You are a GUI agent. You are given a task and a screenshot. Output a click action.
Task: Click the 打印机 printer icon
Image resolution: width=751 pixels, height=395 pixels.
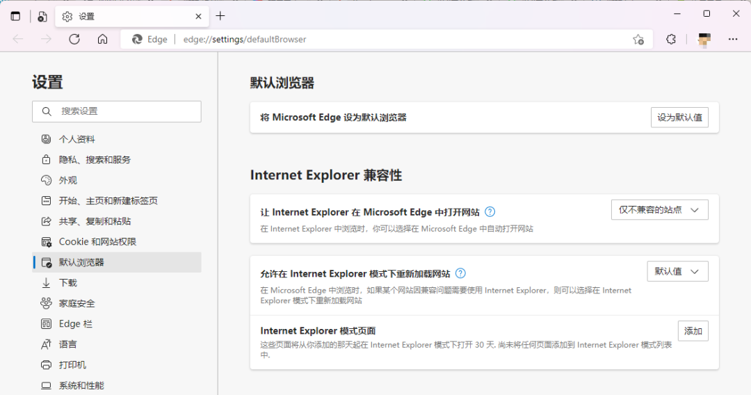tap(46, 365)
